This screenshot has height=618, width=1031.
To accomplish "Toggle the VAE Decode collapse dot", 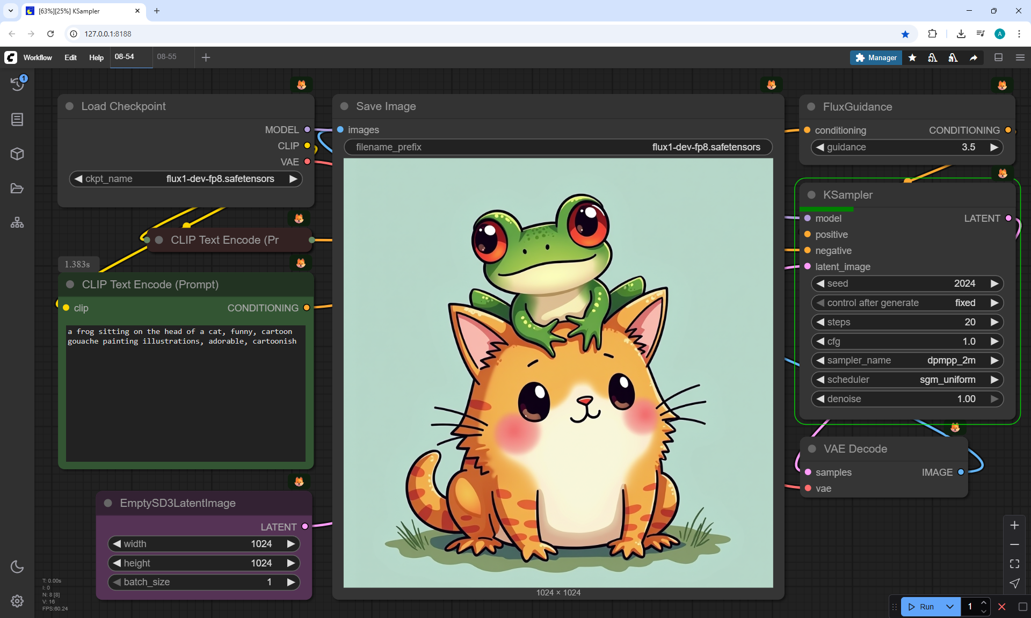I will (x=812, y=449).
